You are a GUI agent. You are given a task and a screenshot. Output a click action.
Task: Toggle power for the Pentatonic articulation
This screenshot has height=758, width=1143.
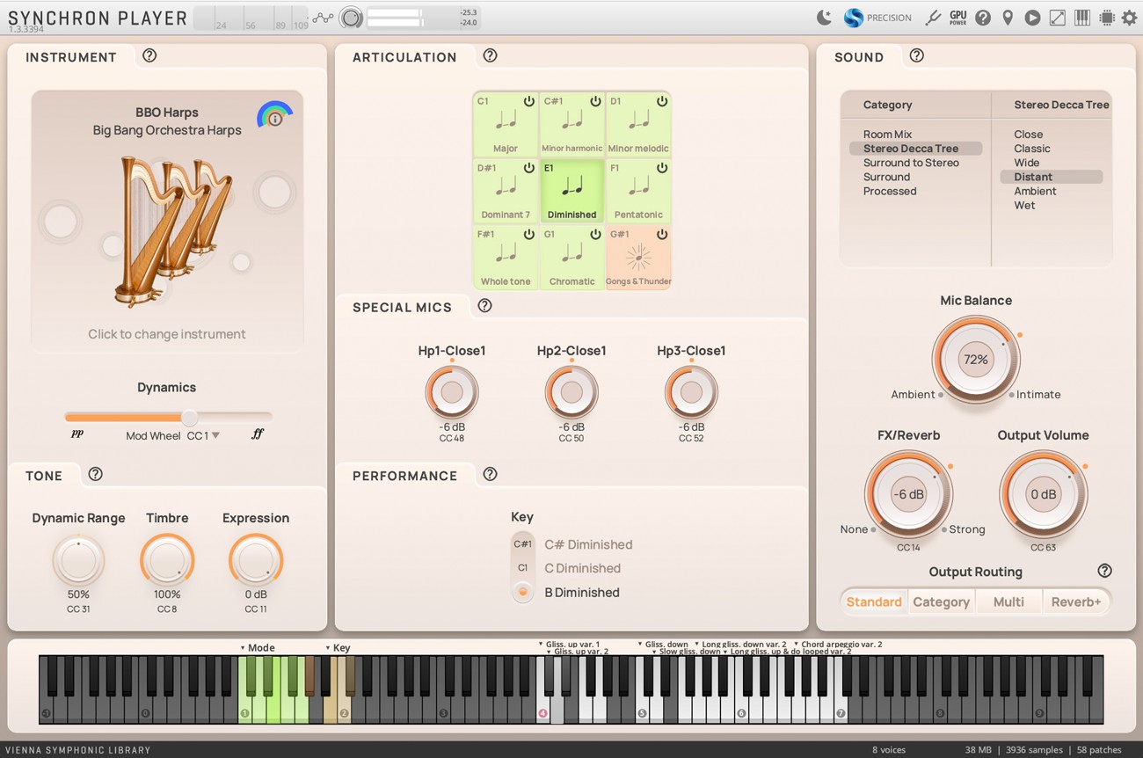coord(662,168)
